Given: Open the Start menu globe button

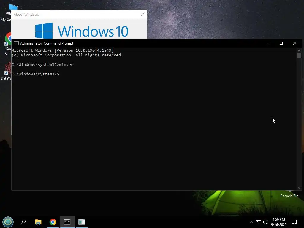Looking at the screenshot, I should (8, 222).
